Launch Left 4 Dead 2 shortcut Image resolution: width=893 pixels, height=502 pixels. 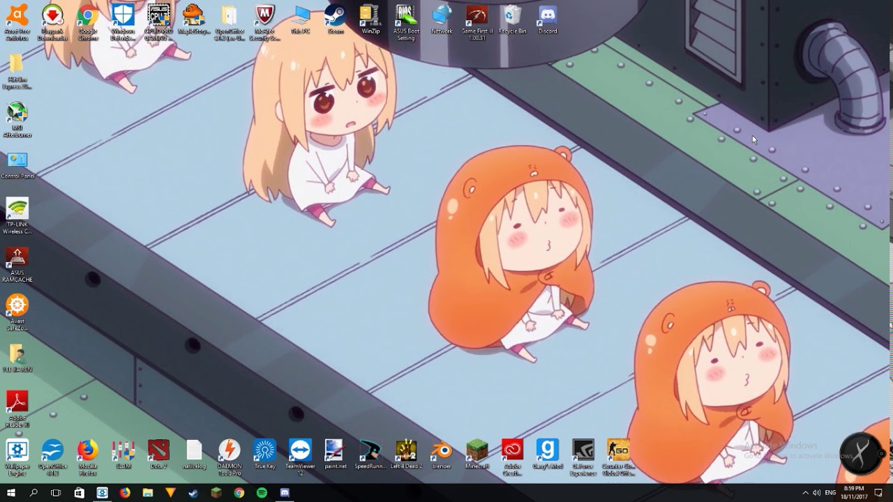(406, 455)
